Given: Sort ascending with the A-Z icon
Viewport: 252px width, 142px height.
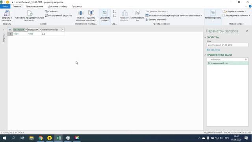Looking at the screenshot, I should (x=114, y=11).
